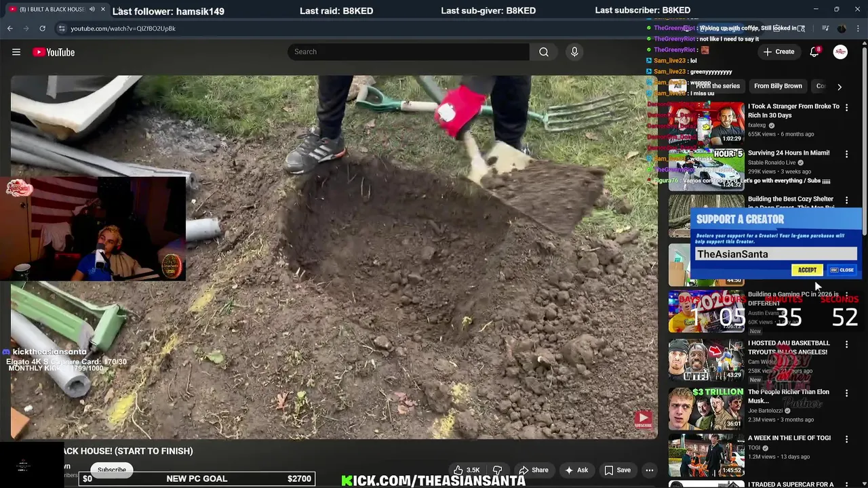Click the video player showing the dirt digging

click(334, 257)
